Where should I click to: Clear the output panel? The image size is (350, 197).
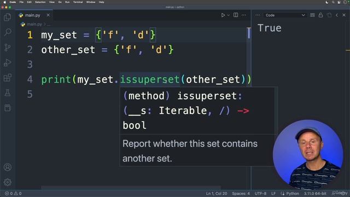point(312,15)
